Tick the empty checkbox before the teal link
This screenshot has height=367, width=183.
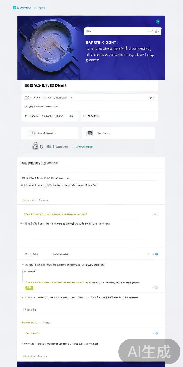pos(72,146)
